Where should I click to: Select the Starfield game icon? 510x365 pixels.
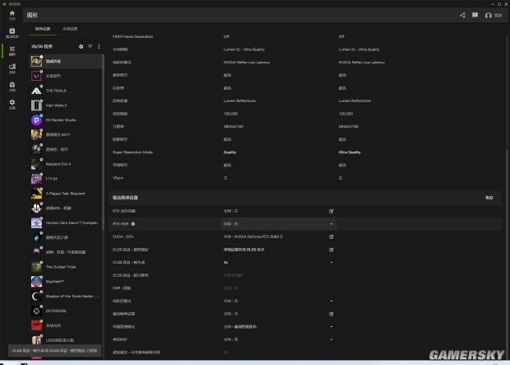pyautogui.click(x=36, y=282)
